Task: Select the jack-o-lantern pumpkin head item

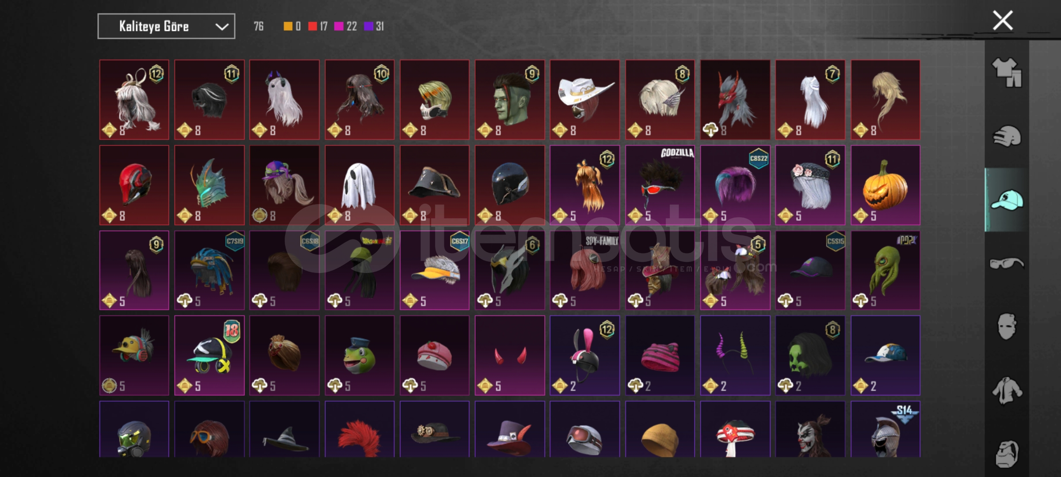Action: (x=885, y=185)
